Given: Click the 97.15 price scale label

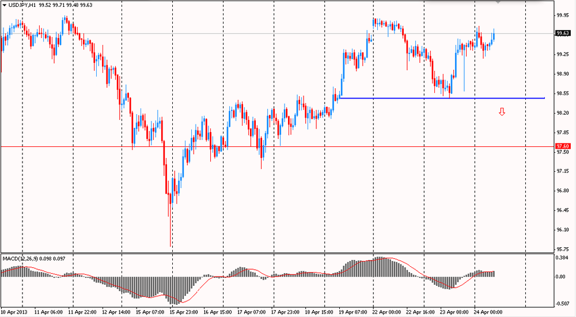Looking at the screenshot, I should pos(563,171).
